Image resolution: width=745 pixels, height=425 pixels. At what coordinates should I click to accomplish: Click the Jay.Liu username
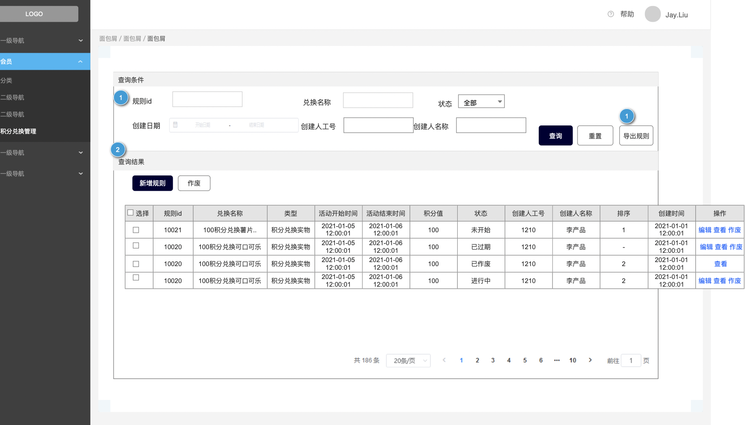click(676, 15)
